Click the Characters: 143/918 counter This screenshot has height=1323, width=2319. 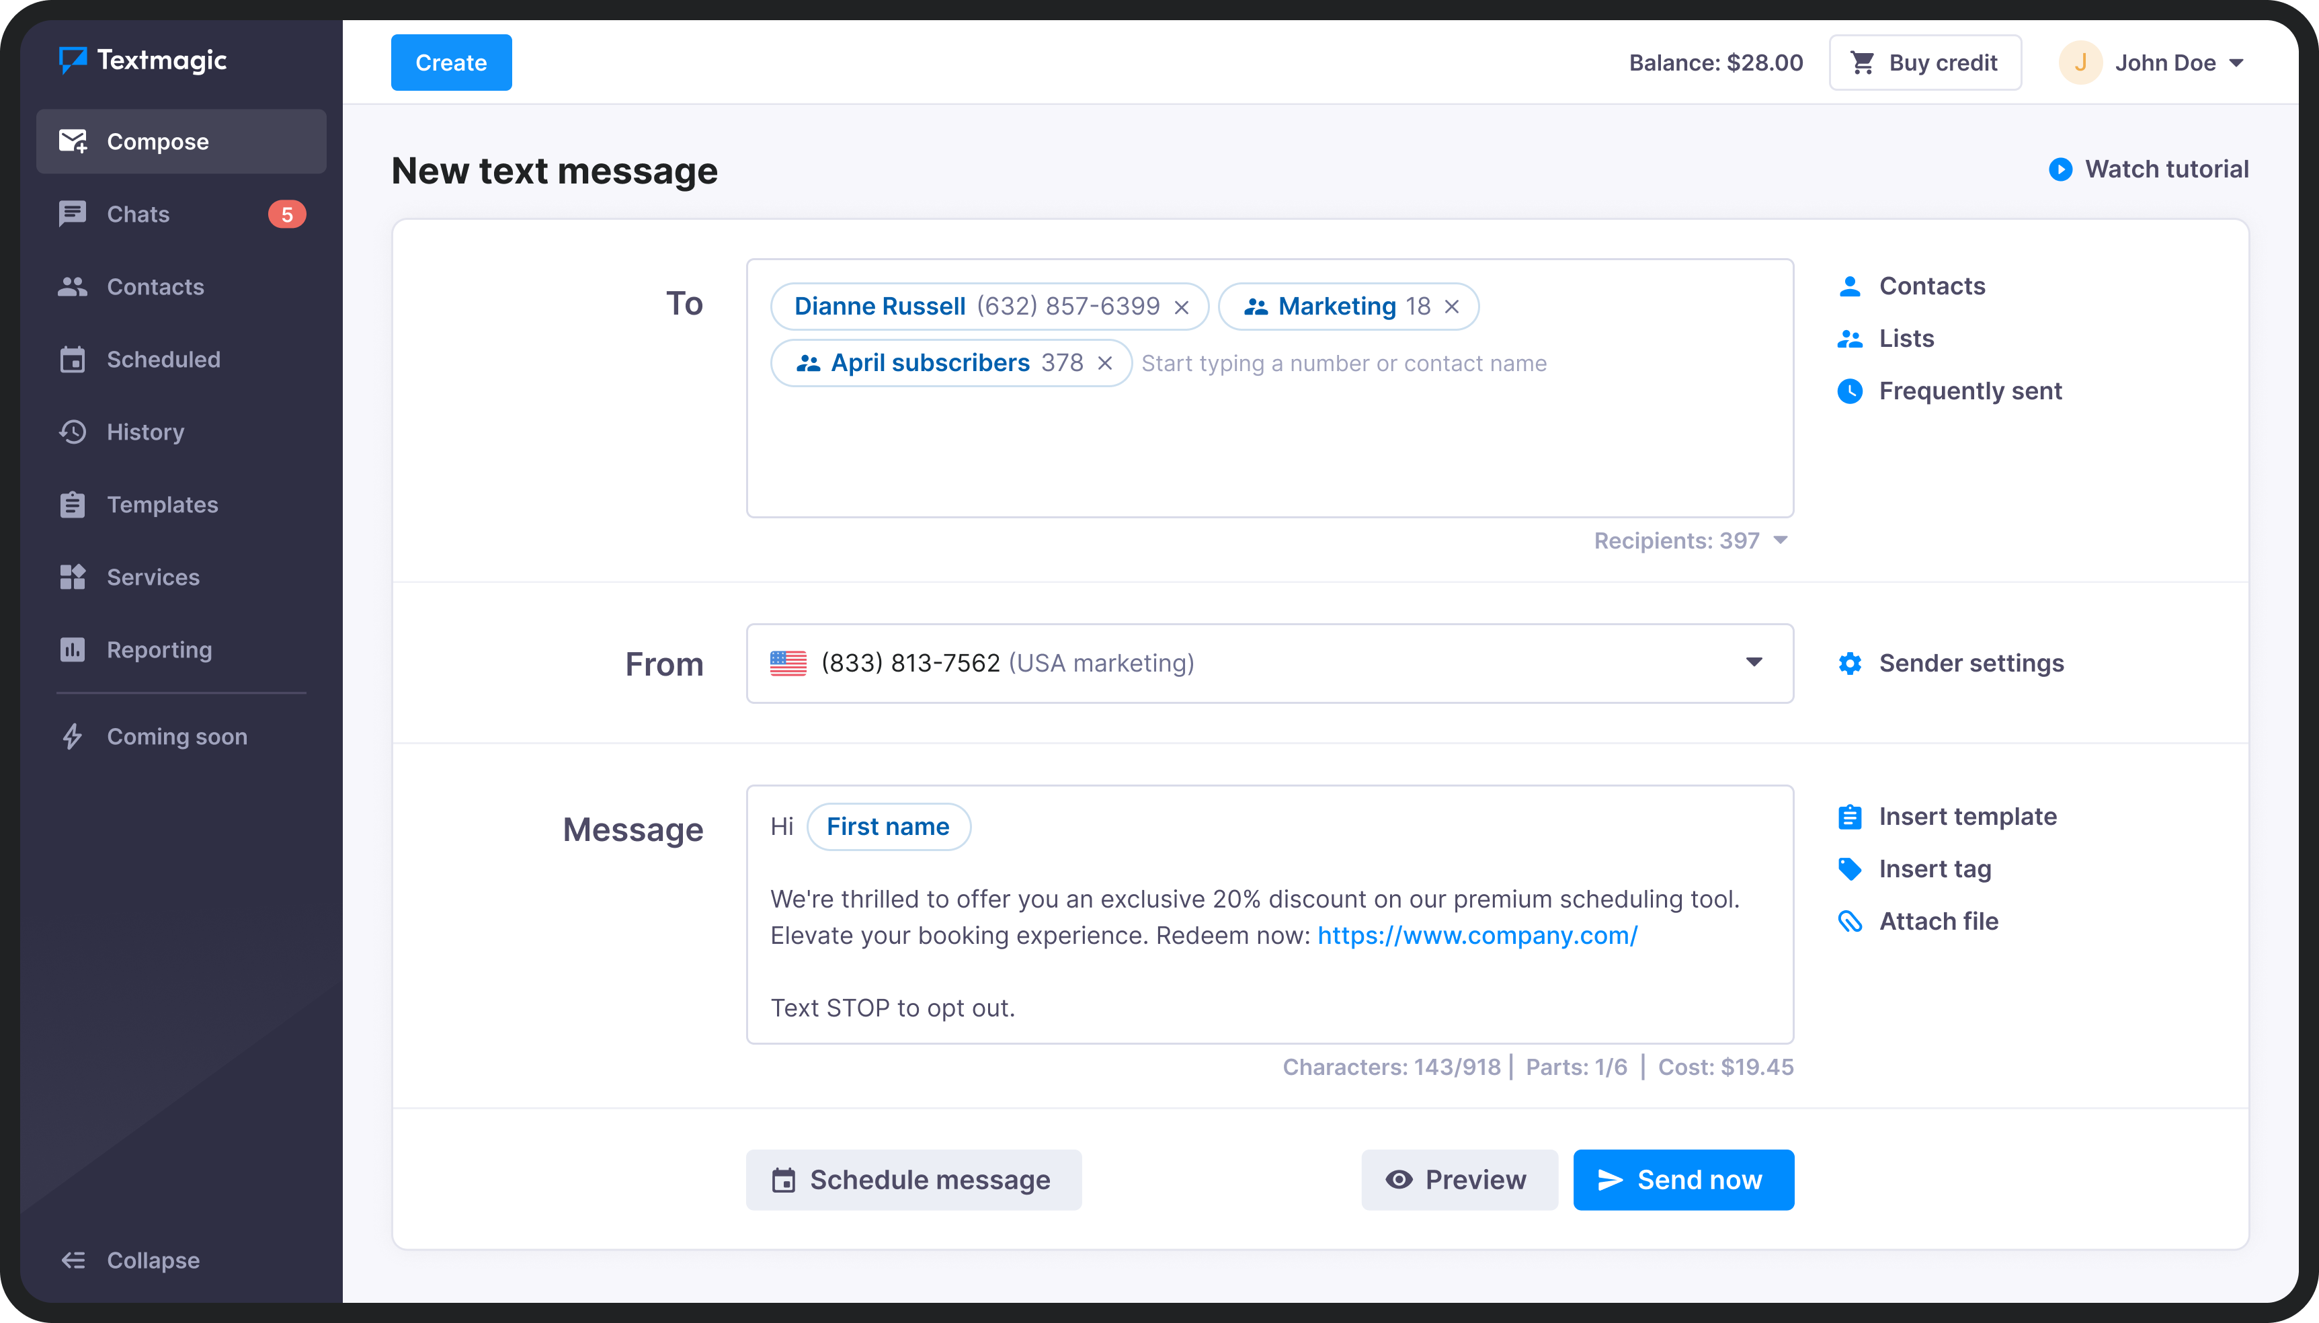1391,1067
